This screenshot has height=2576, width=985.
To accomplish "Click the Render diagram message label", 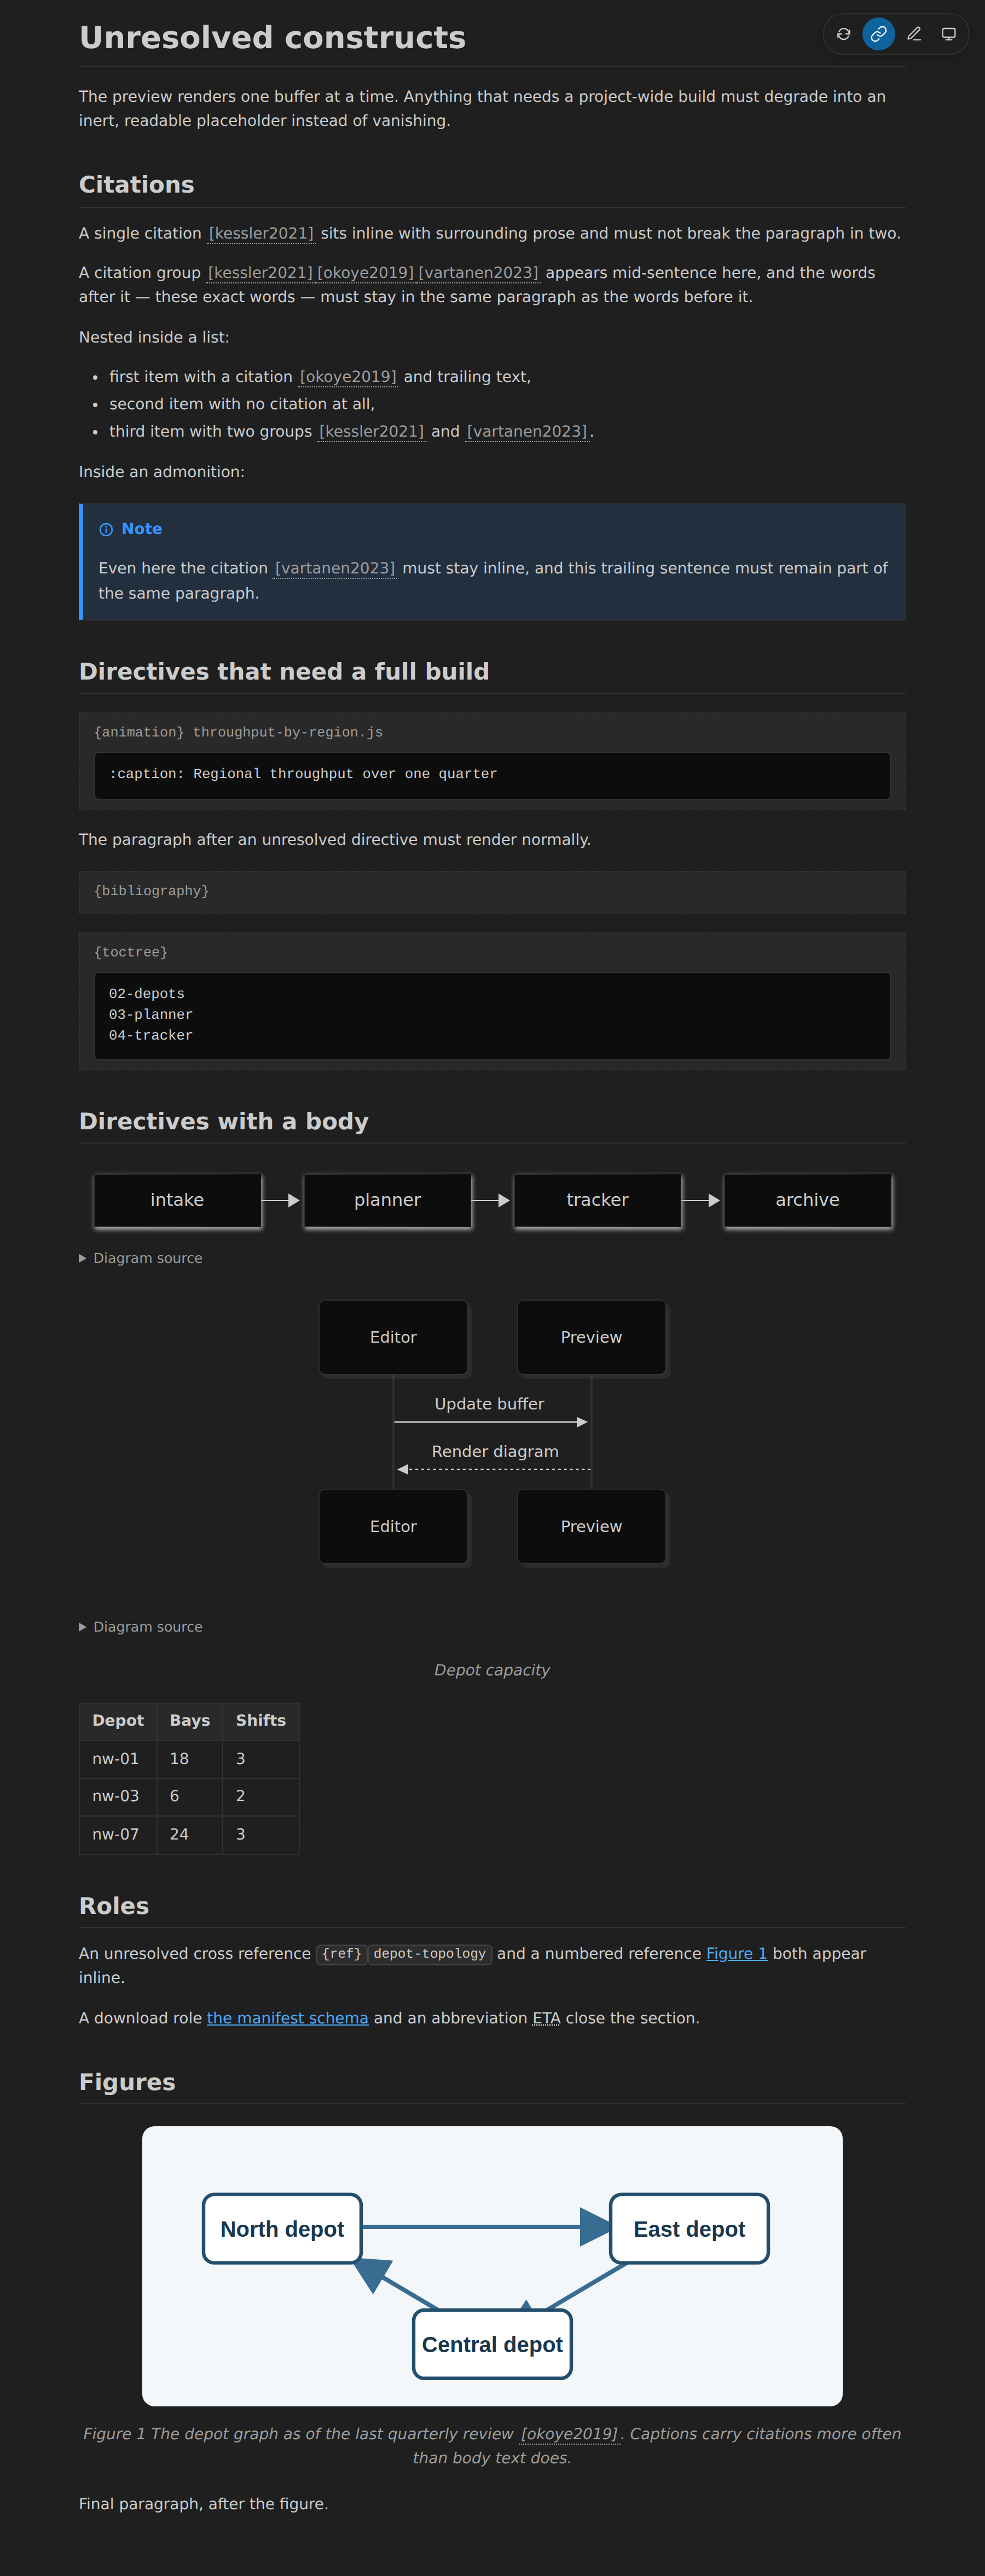I will point(495,1451).
